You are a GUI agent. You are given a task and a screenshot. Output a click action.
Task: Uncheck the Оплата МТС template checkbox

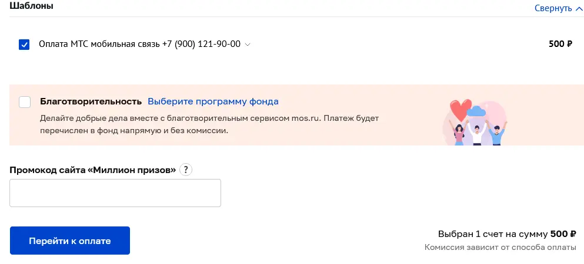(24, 45)
